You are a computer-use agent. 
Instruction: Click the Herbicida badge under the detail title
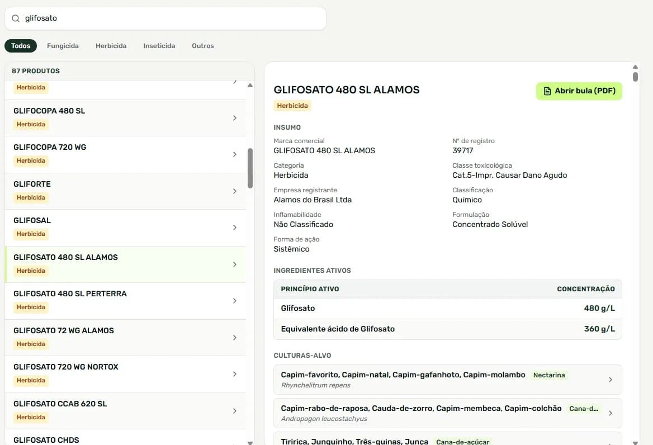pos(292,106)
